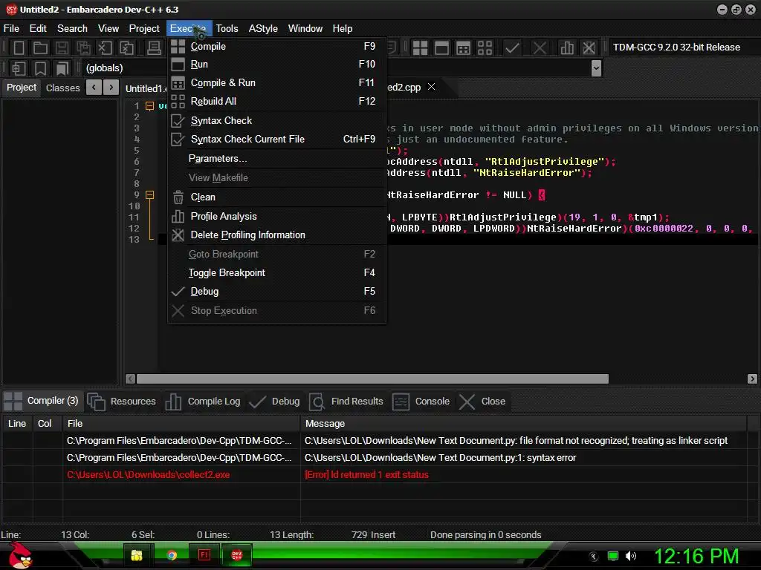Open the AStyle menu
Viewport: 761px width, 570px height.
[x=263, y=29]
